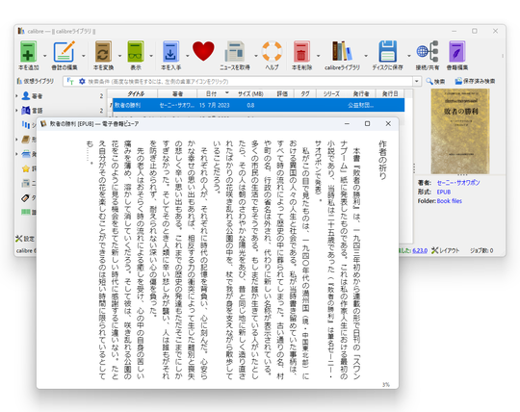Screen dimensions: 520x412
Task: Select the 敗者の勝利 book row title
Action: point(128,105)
